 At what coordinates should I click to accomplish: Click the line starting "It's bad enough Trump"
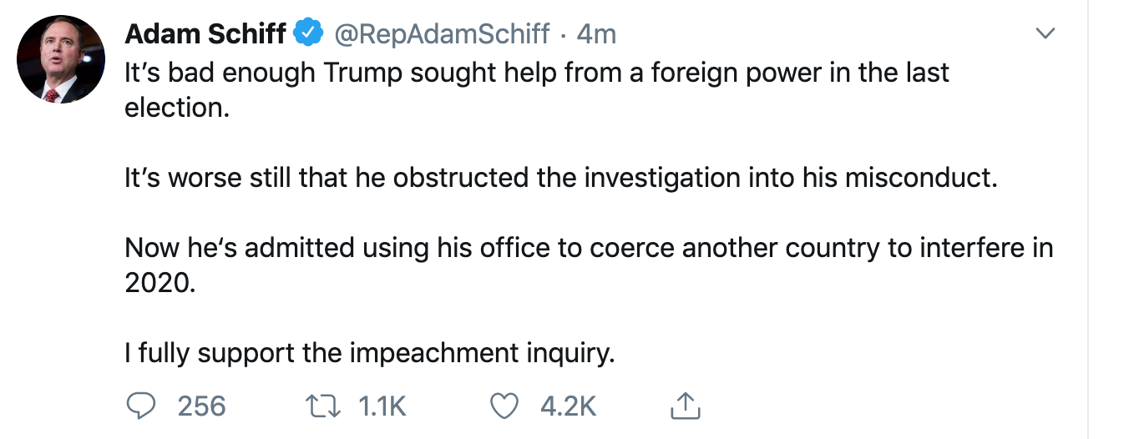(x=537, y=73)
